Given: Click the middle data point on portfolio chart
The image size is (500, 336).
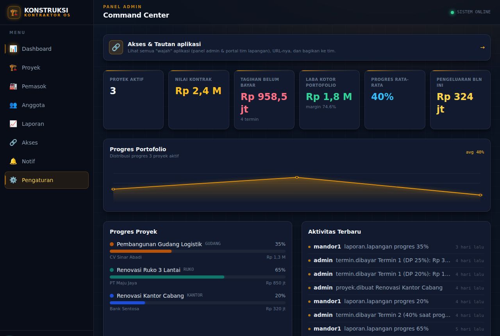Looking at the screenshot, I should (297, 177).
